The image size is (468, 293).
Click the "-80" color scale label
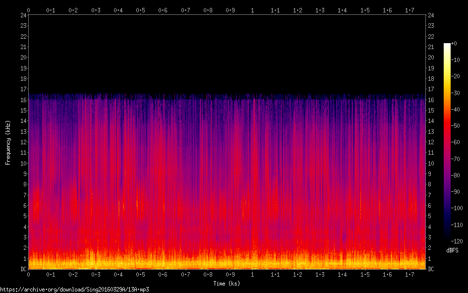pos(455,176)
